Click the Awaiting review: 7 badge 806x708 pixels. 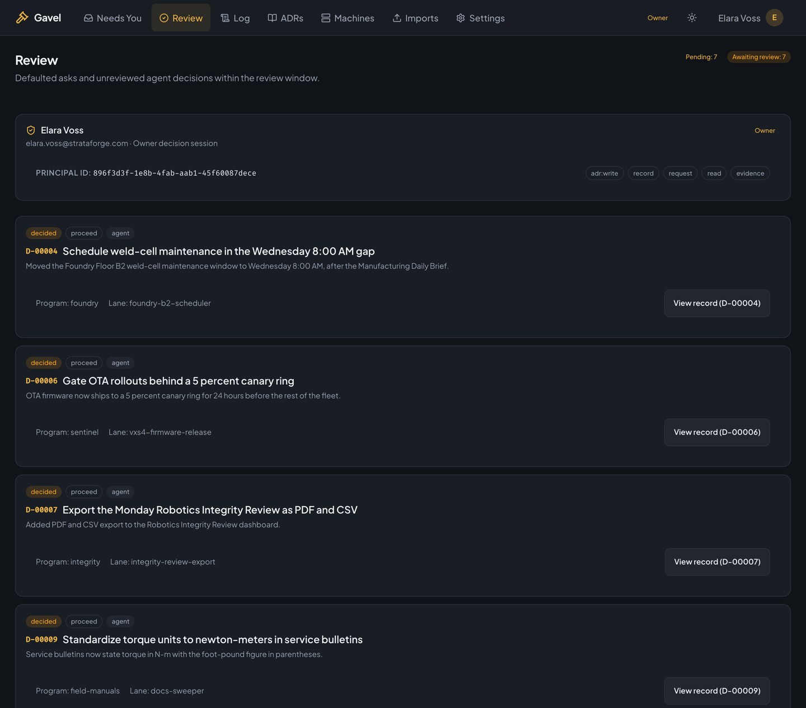(759, 57)
